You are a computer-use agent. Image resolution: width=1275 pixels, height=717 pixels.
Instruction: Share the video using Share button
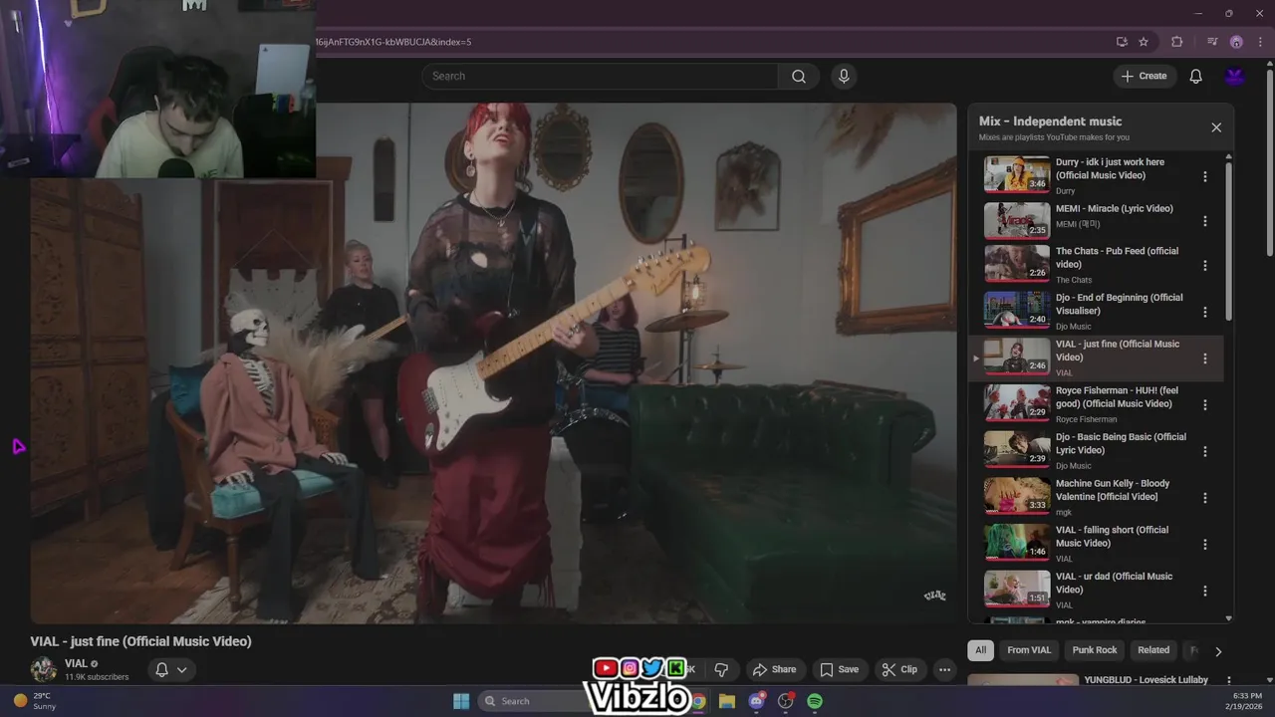point(774,669)
